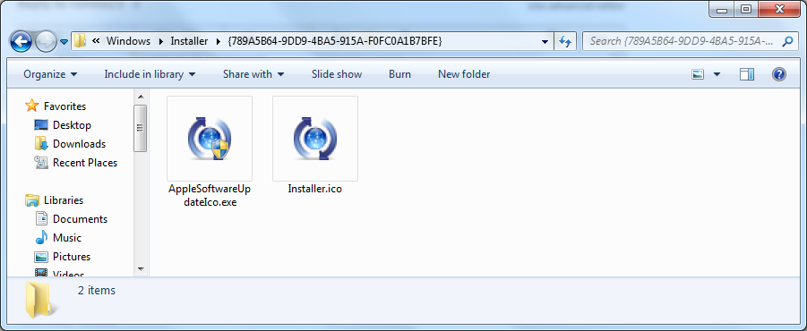Click the folder icon in address bar

[x=80, y=41]
